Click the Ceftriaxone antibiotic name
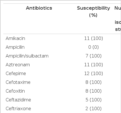 18,109
